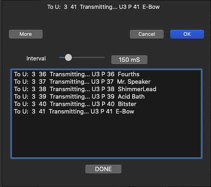Screen dimensions: 211x187
Task: Select the E-Bow entry in log list
Action: (x=74, y=112)
